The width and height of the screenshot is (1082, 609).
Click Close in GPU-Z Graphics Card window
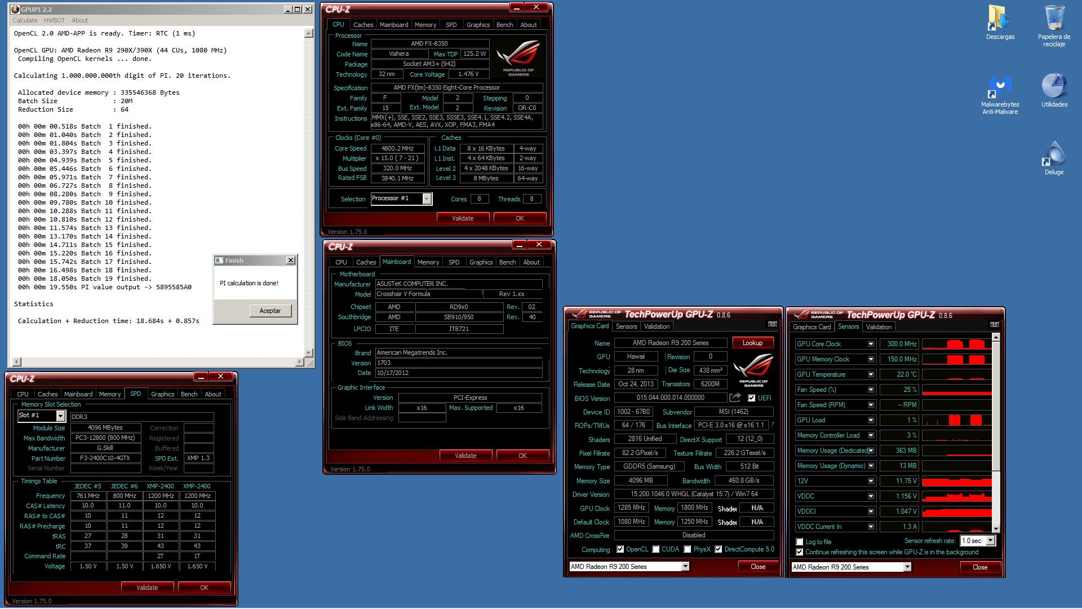pos(758,567)
